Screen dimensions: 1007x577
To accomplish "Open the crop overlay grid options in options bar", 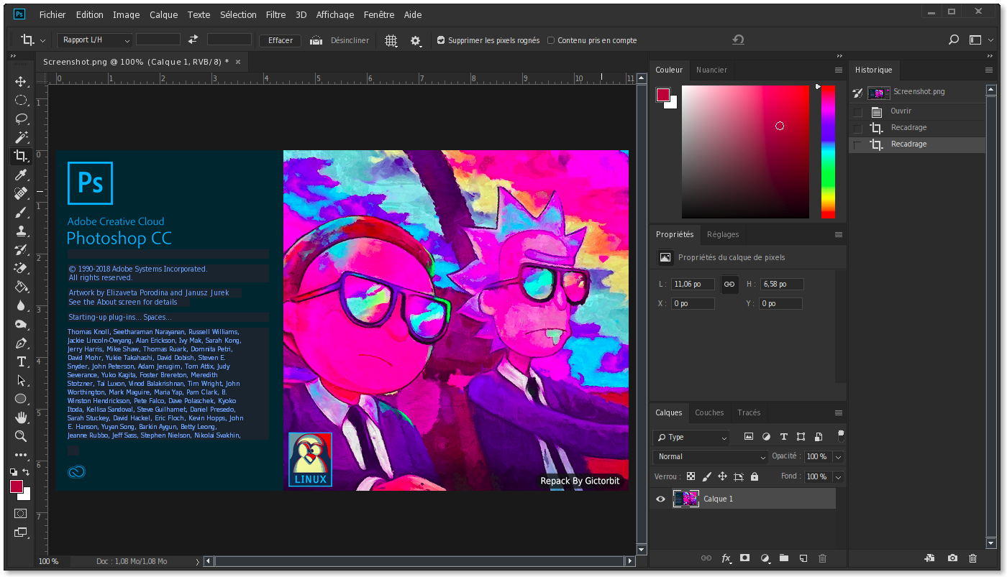I will coord(391,40).
